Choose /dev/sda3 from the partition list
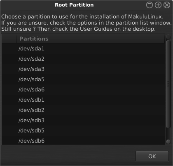 83,69
